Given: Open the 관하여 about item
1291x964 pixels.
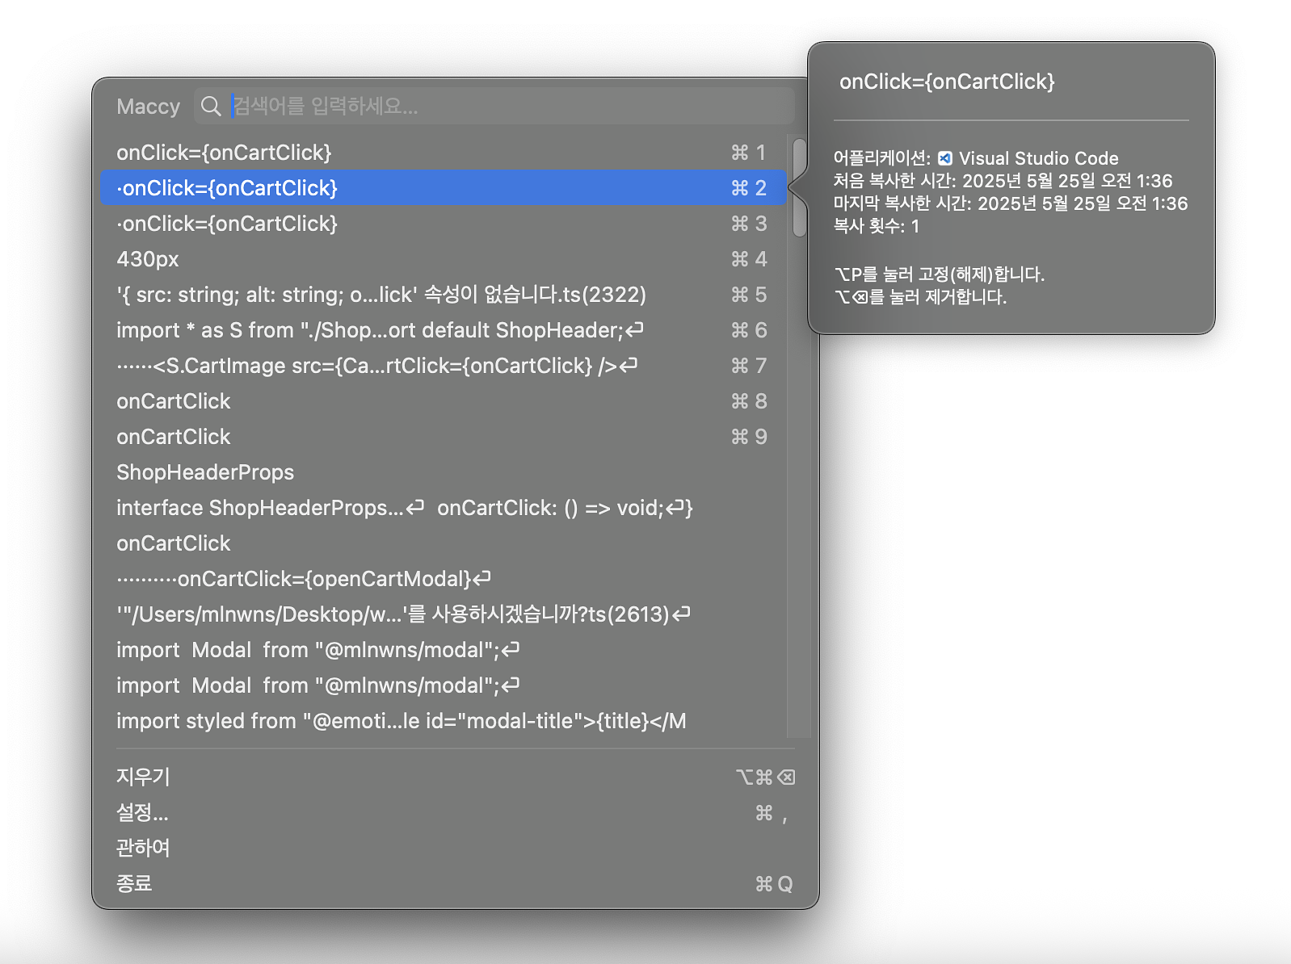Looking at the screenshot, I should click(144, 848).
